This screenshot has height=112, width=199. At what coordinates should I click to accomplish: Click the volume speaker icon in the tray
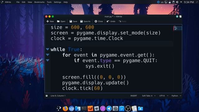click(177, 2)
